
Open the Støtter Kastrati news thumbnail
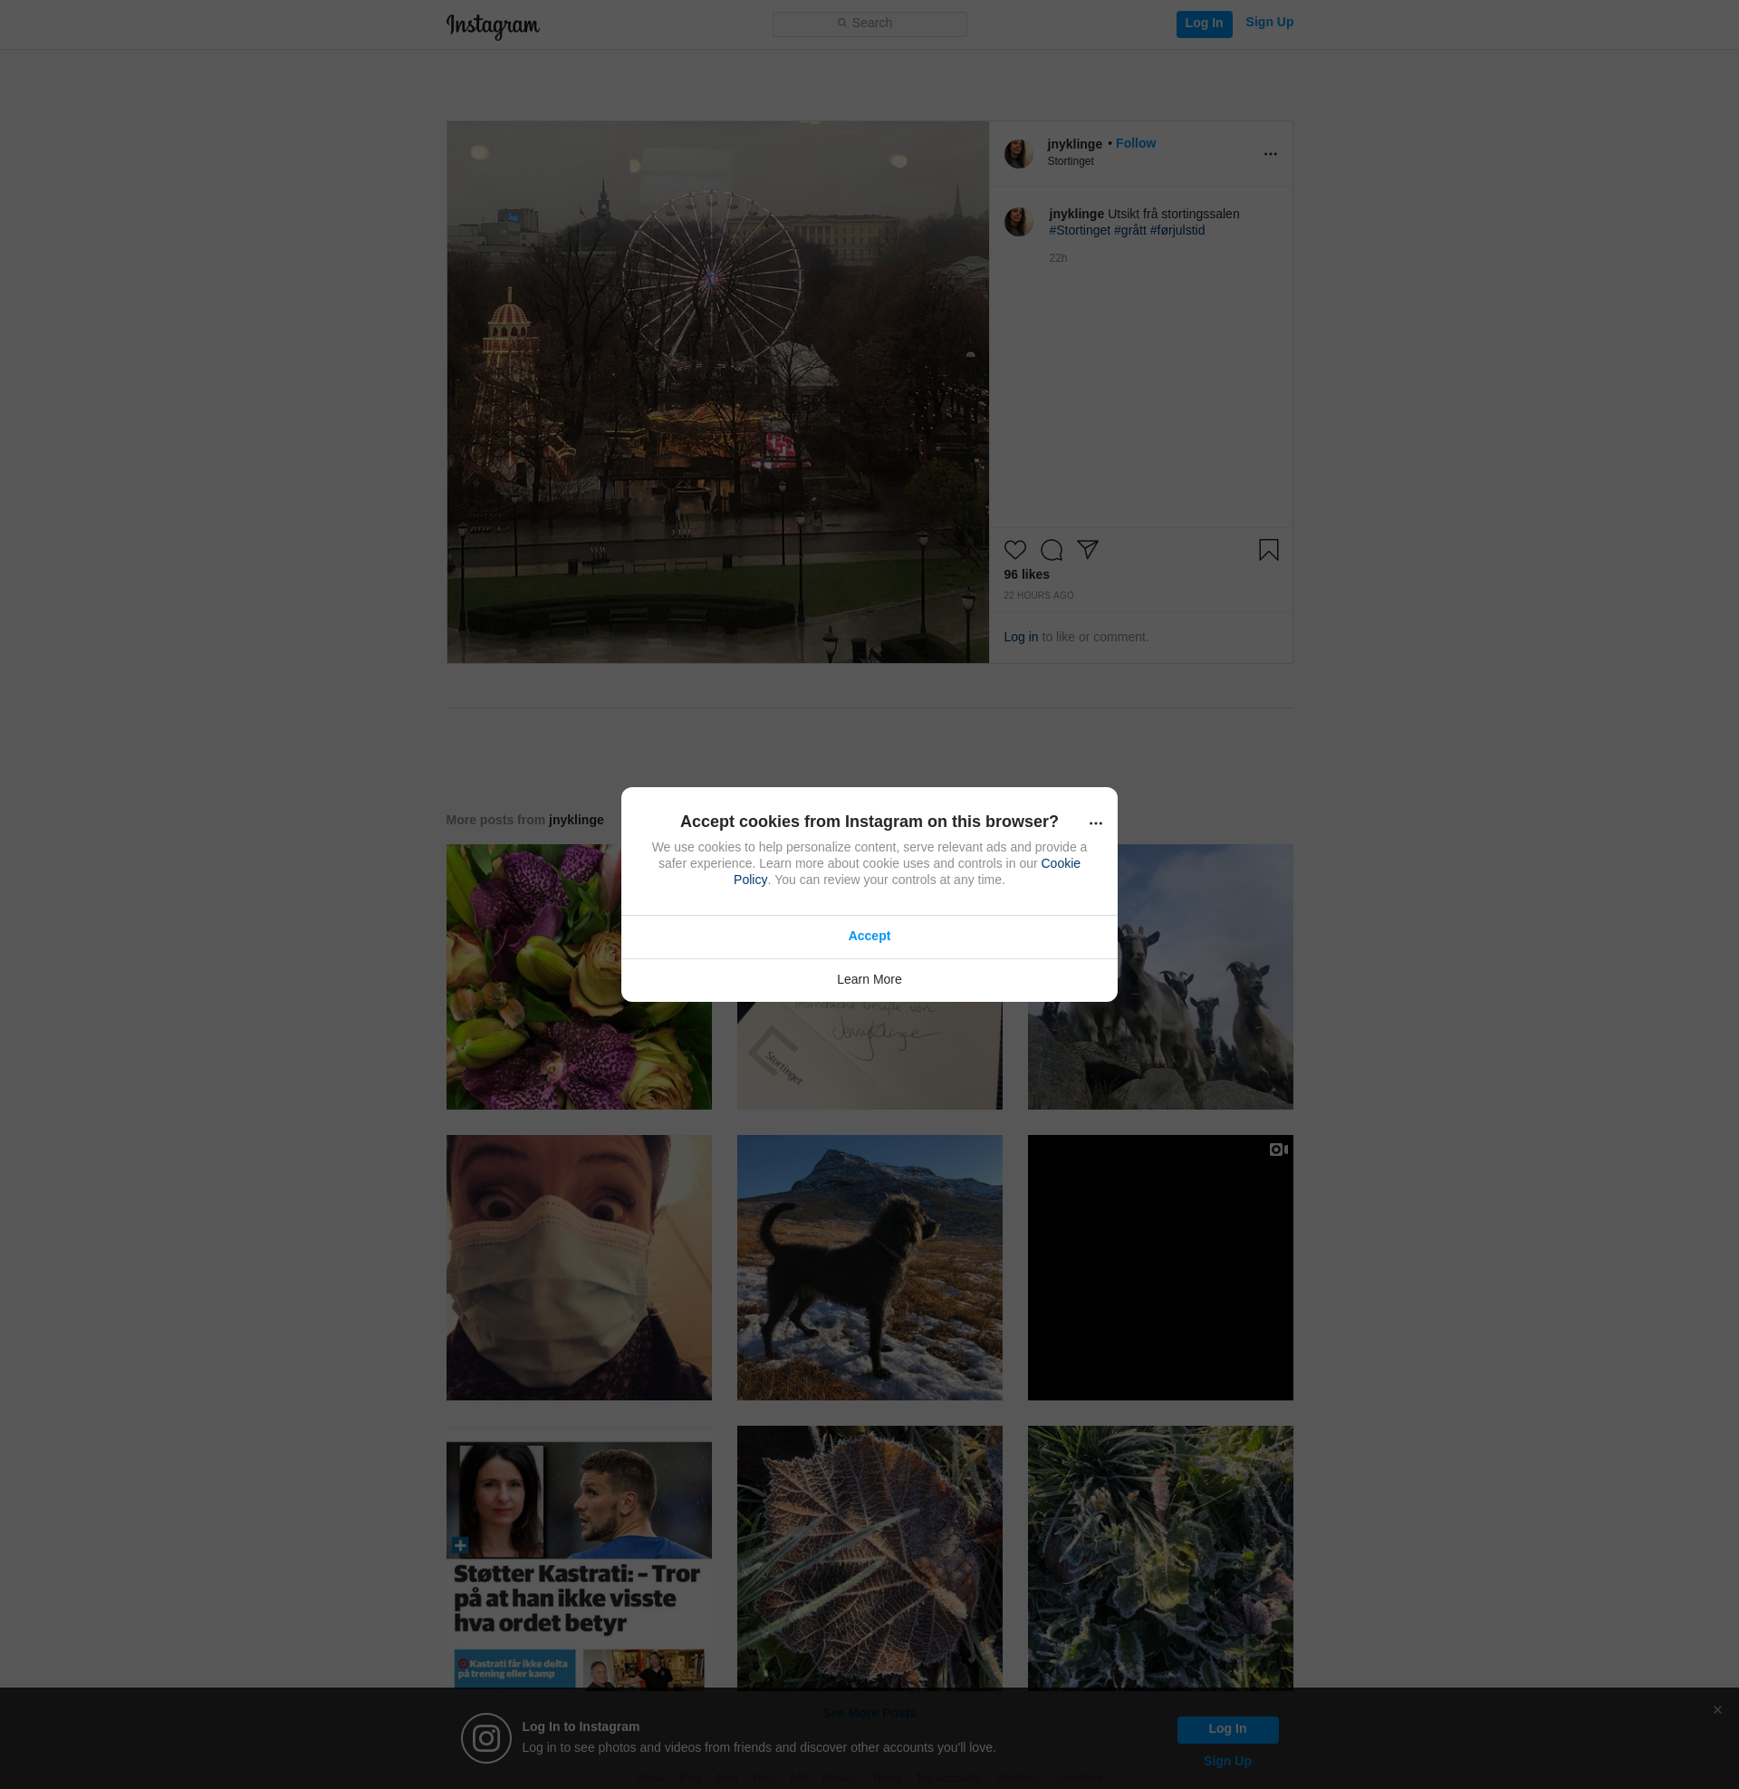coord(578,1558)
